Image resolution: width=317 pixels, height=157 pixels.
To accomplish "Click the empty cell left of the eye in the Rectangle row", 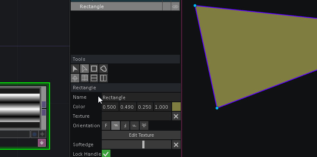I will tap(167, 6).
